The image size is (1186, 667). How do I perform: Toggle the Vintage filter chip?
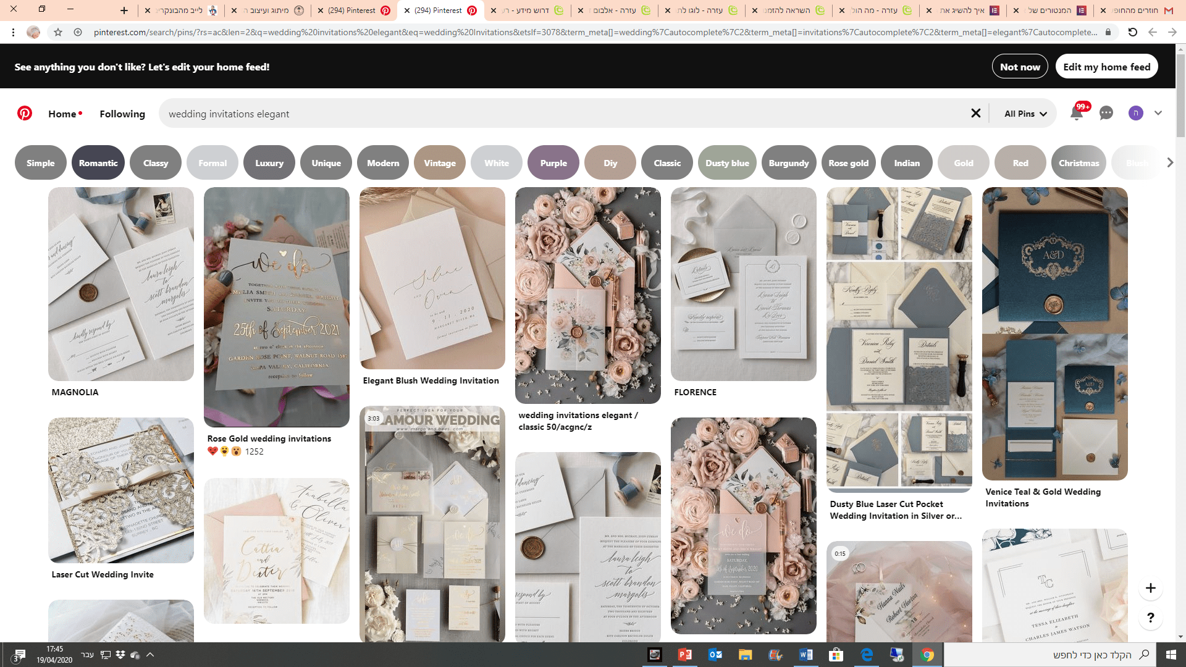tap(439, 163)
